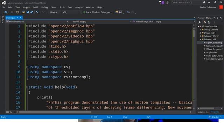224x126 pixels.
Task: Click the Open File folder icon
Action: pyautogui.click(x=24, y=12)
